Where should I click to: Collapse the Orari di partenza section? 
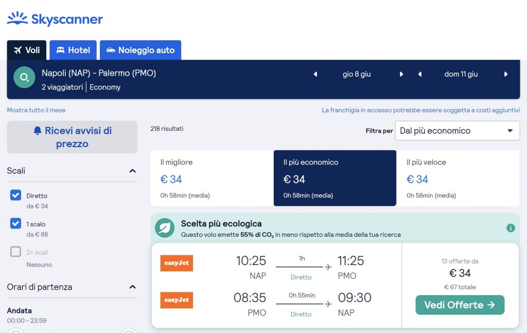[132, 287]
